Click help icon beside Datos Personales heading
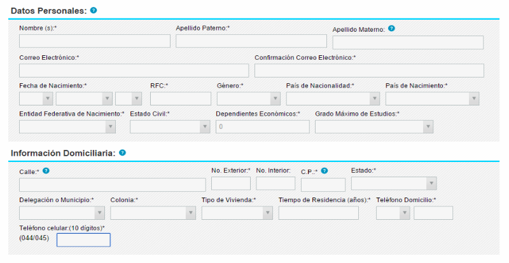This screenshot has width=509, height=263. coord(94,11)
